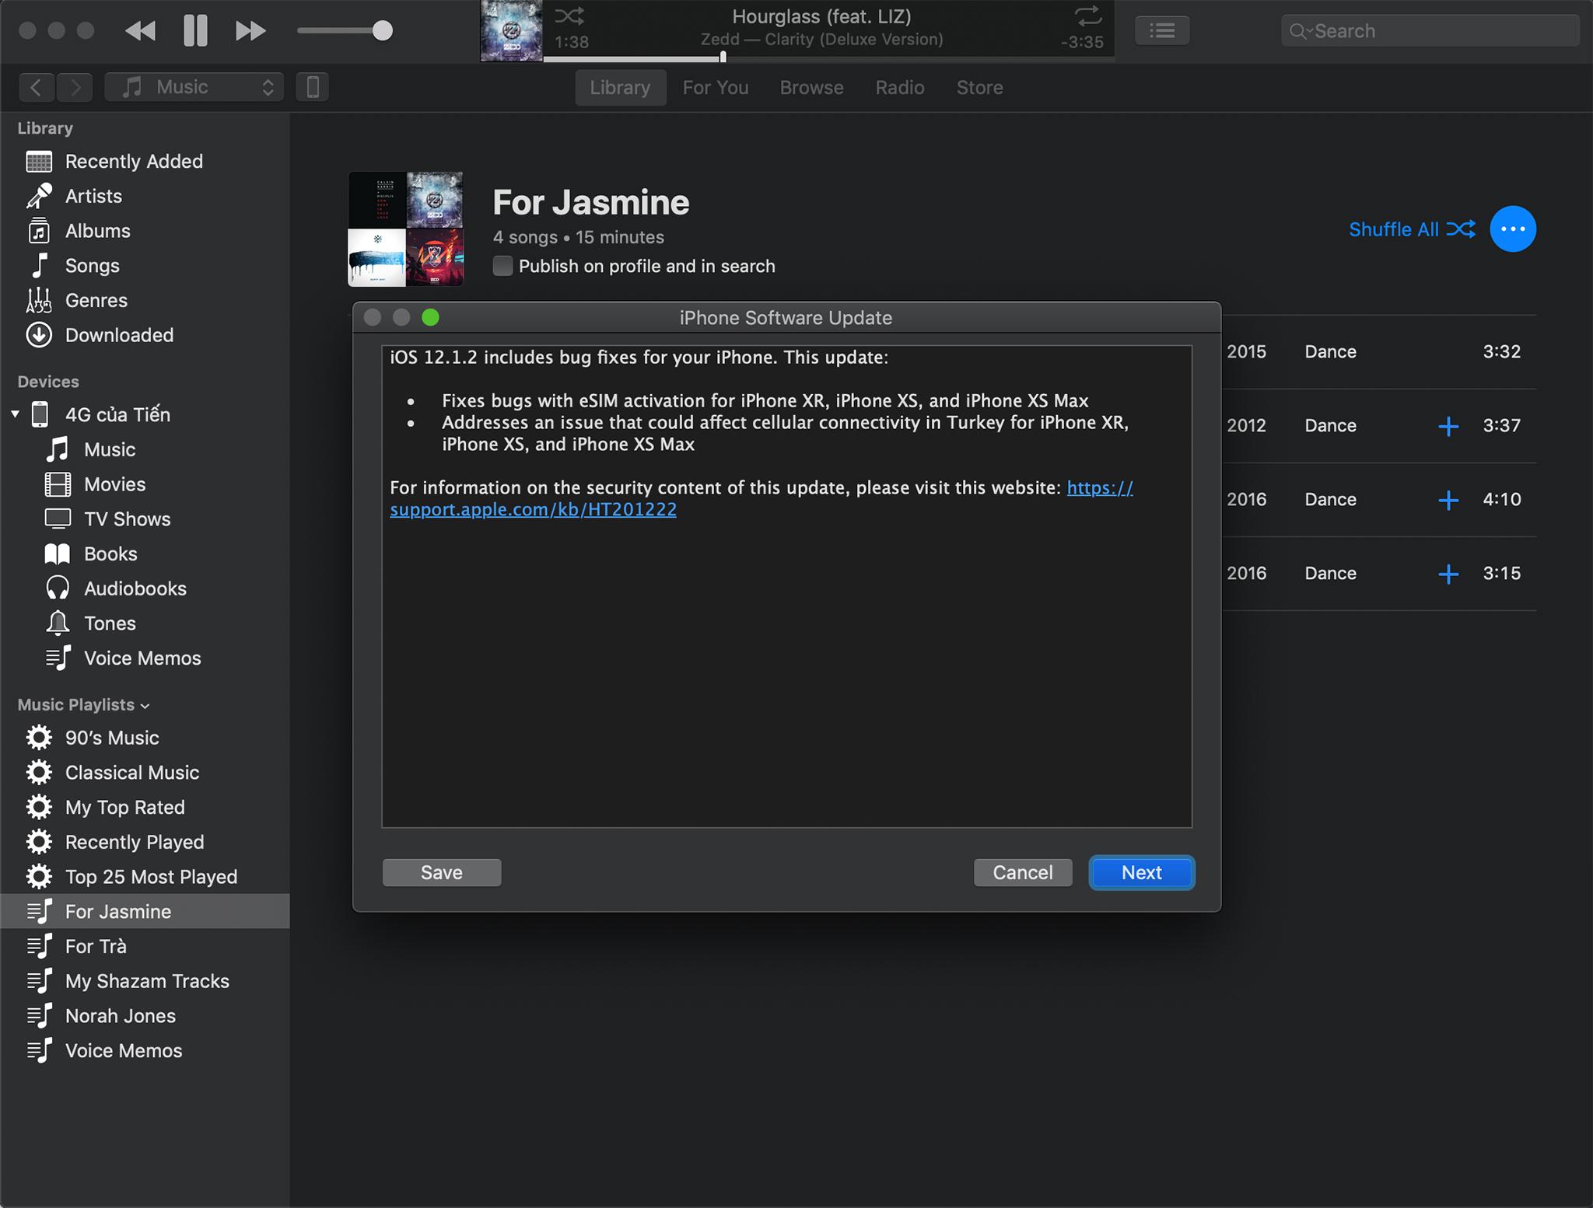Select Artists in Library sidebar
Viewport: 1593px width, 1208px height.
(145, 196)
